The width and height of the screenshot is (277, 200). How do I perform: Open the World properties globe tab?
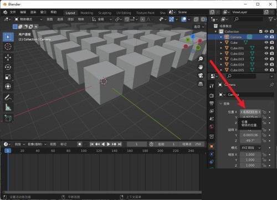tap(212, 126)
